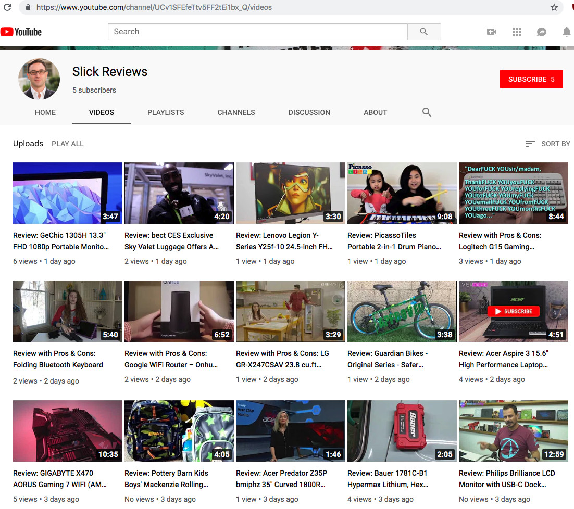Screen dimensions: 574x509
Task: Search within channel using magnifier icon
Action: click(x=427, y=112)
